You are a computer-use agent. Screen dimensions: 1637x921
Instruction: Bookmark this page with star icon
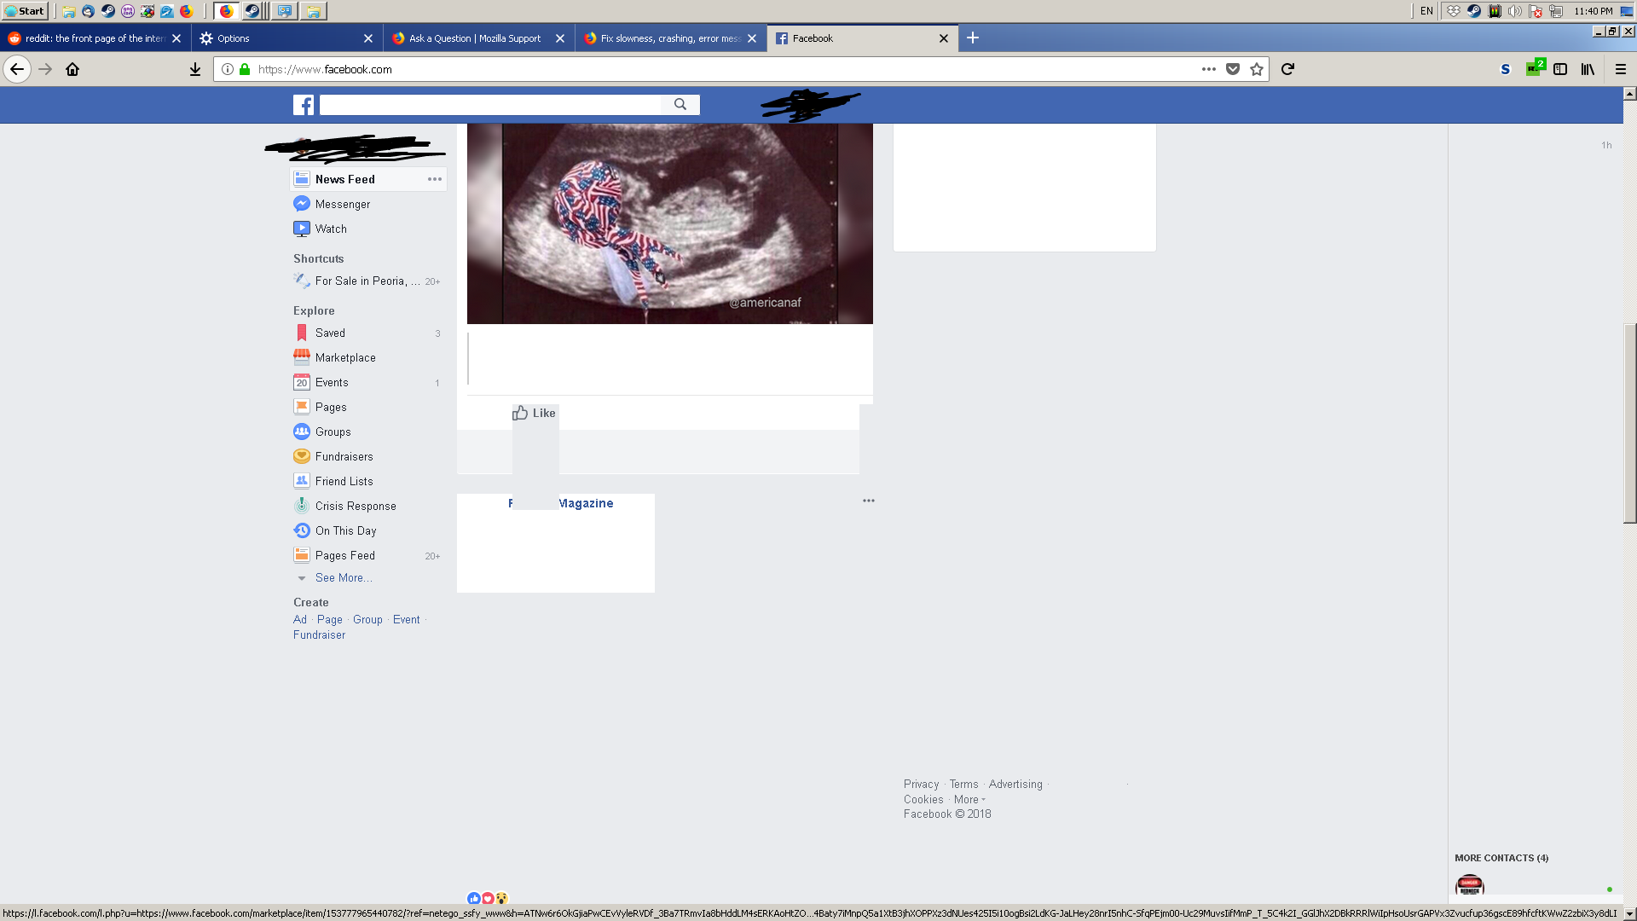[1256, 69]
